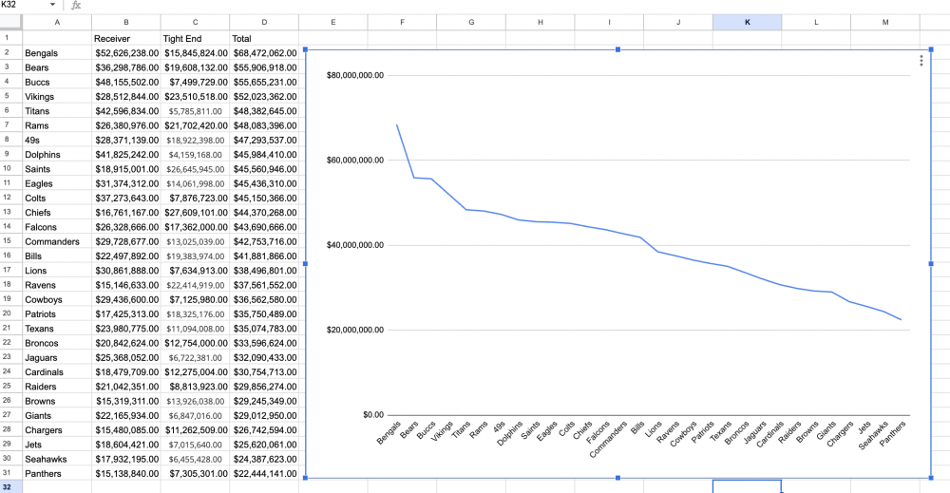Image resolution: width=950 pixels, height=493 pixels.
Task: Click the Total header cell
Action: 264,38
